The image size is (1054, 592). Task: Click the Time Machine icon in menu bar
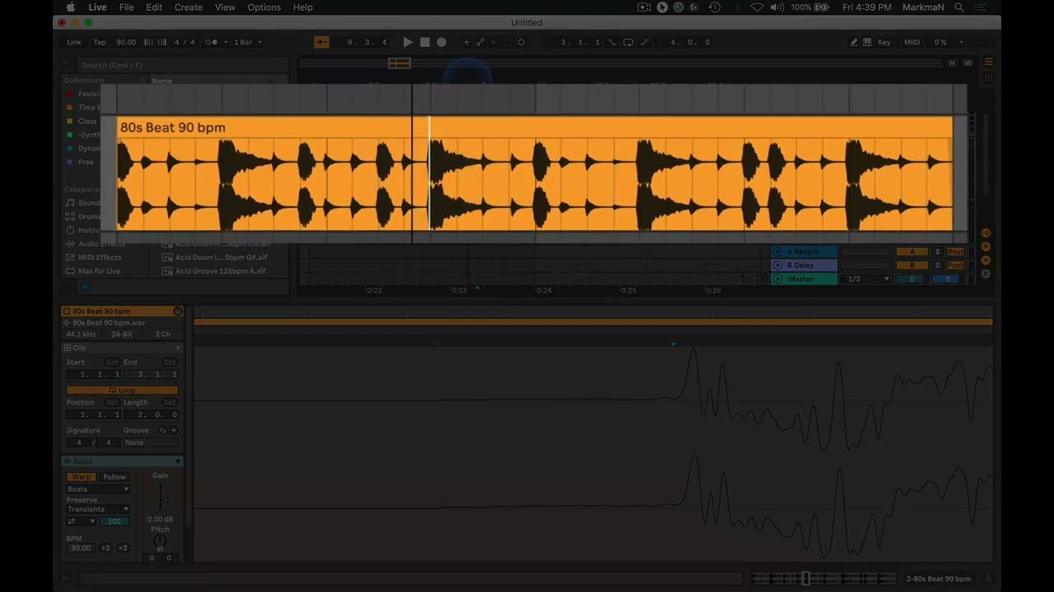[x=714, y=7]
